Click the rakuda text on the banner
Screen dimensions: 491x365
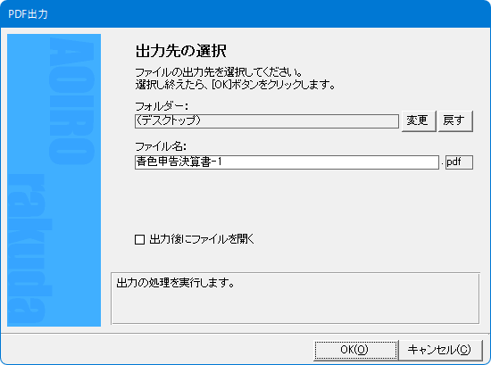coord(30,249)
